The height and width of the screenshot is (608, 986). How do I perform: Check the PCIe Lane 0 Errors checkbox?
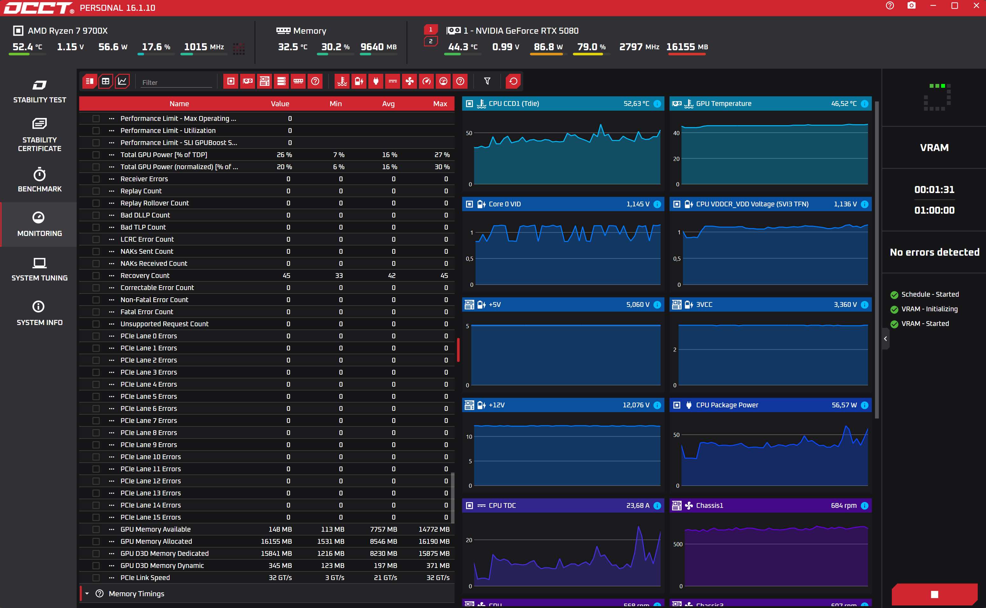pos(96,336)
